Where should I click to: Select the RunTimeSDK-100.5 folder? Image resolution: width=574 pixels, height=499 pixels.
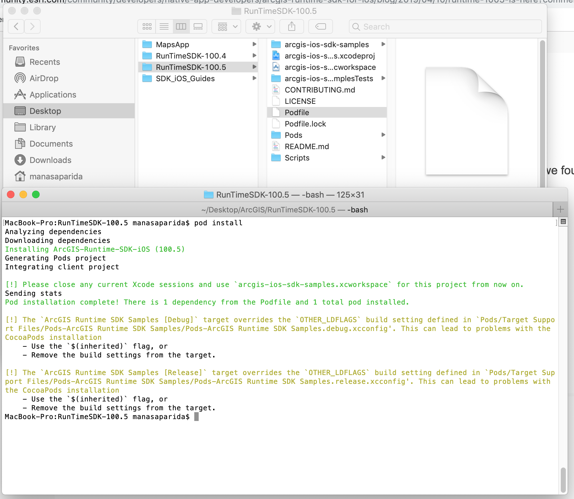[198, 67]
